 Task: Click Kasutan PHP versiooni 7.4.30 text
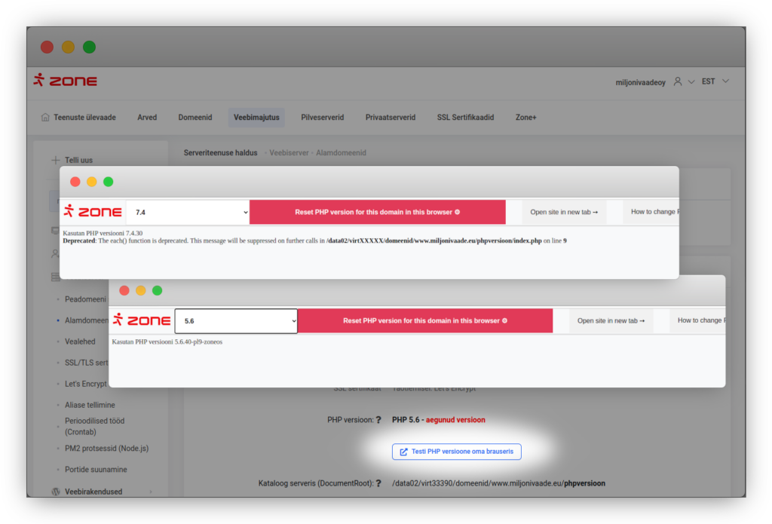[x=103, y=234]
